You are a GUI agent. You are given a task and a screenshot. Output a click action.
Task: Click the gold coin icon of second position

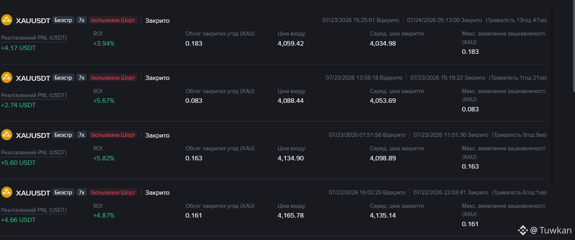point(7,78)
